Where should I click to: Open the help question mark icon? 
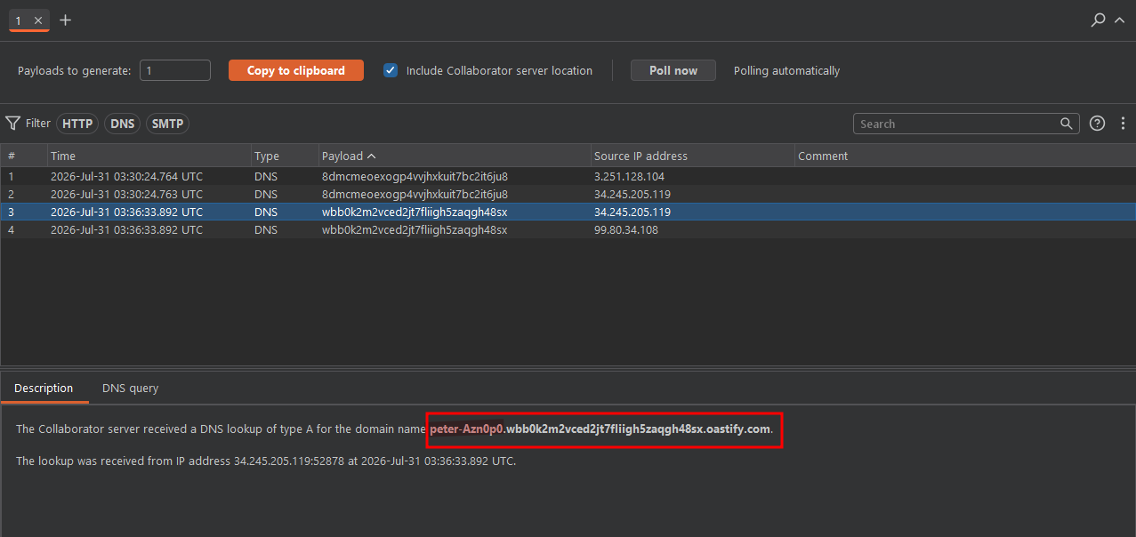pos(1098,124)
